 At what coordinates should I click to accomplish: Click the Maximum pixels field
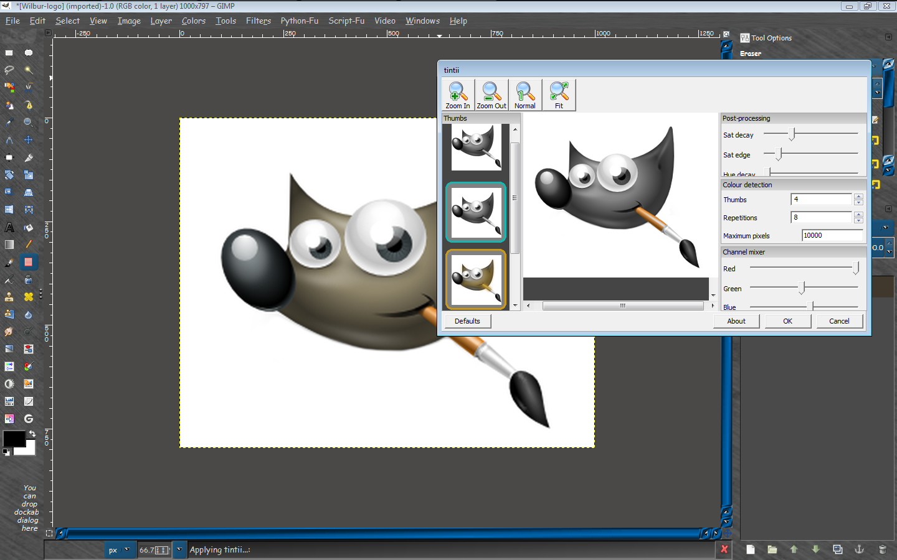(x=832, y=235)
